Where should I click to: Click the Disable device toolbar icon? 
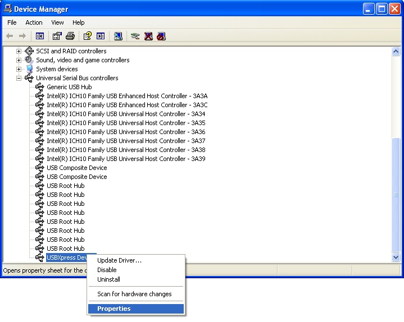(161, 36)
